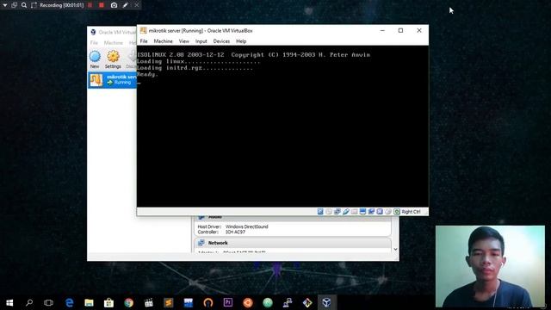Open Adobe Premiere Pro from the taskbar
This screenshot has width=551, height=310.
point(227,302)
